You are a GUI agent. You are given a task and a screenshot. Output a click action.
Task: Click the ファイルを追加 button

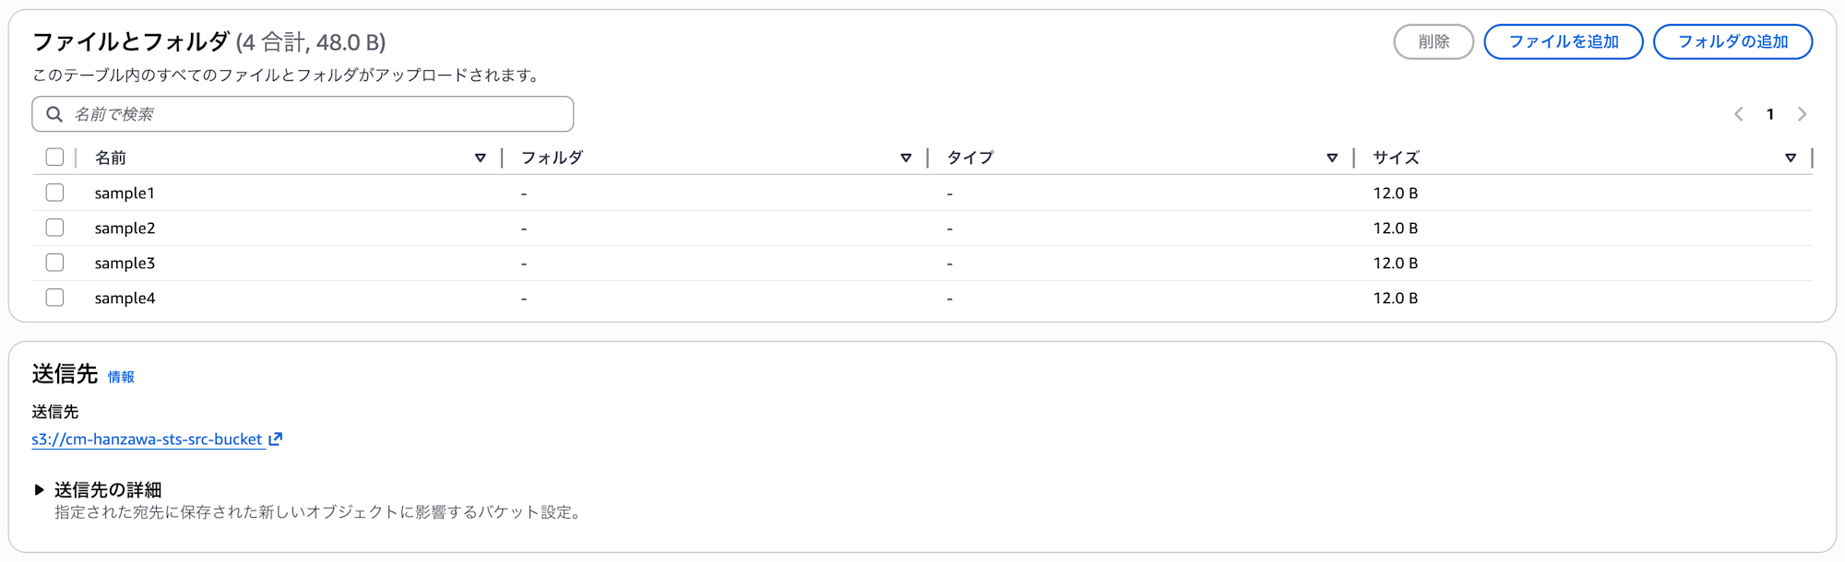1563,41
